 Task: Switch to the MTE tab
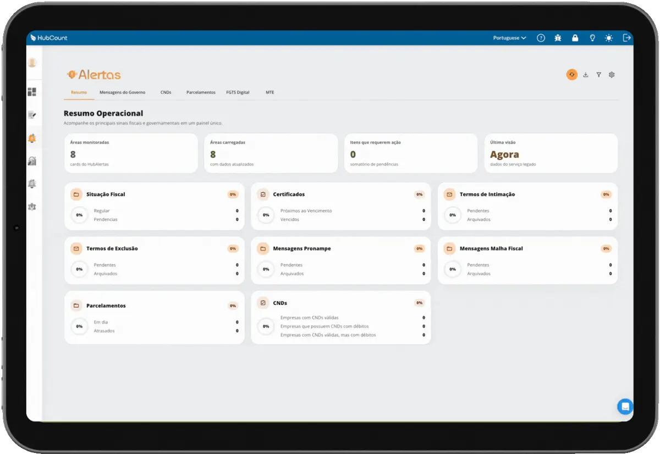(x=269, y=92)
